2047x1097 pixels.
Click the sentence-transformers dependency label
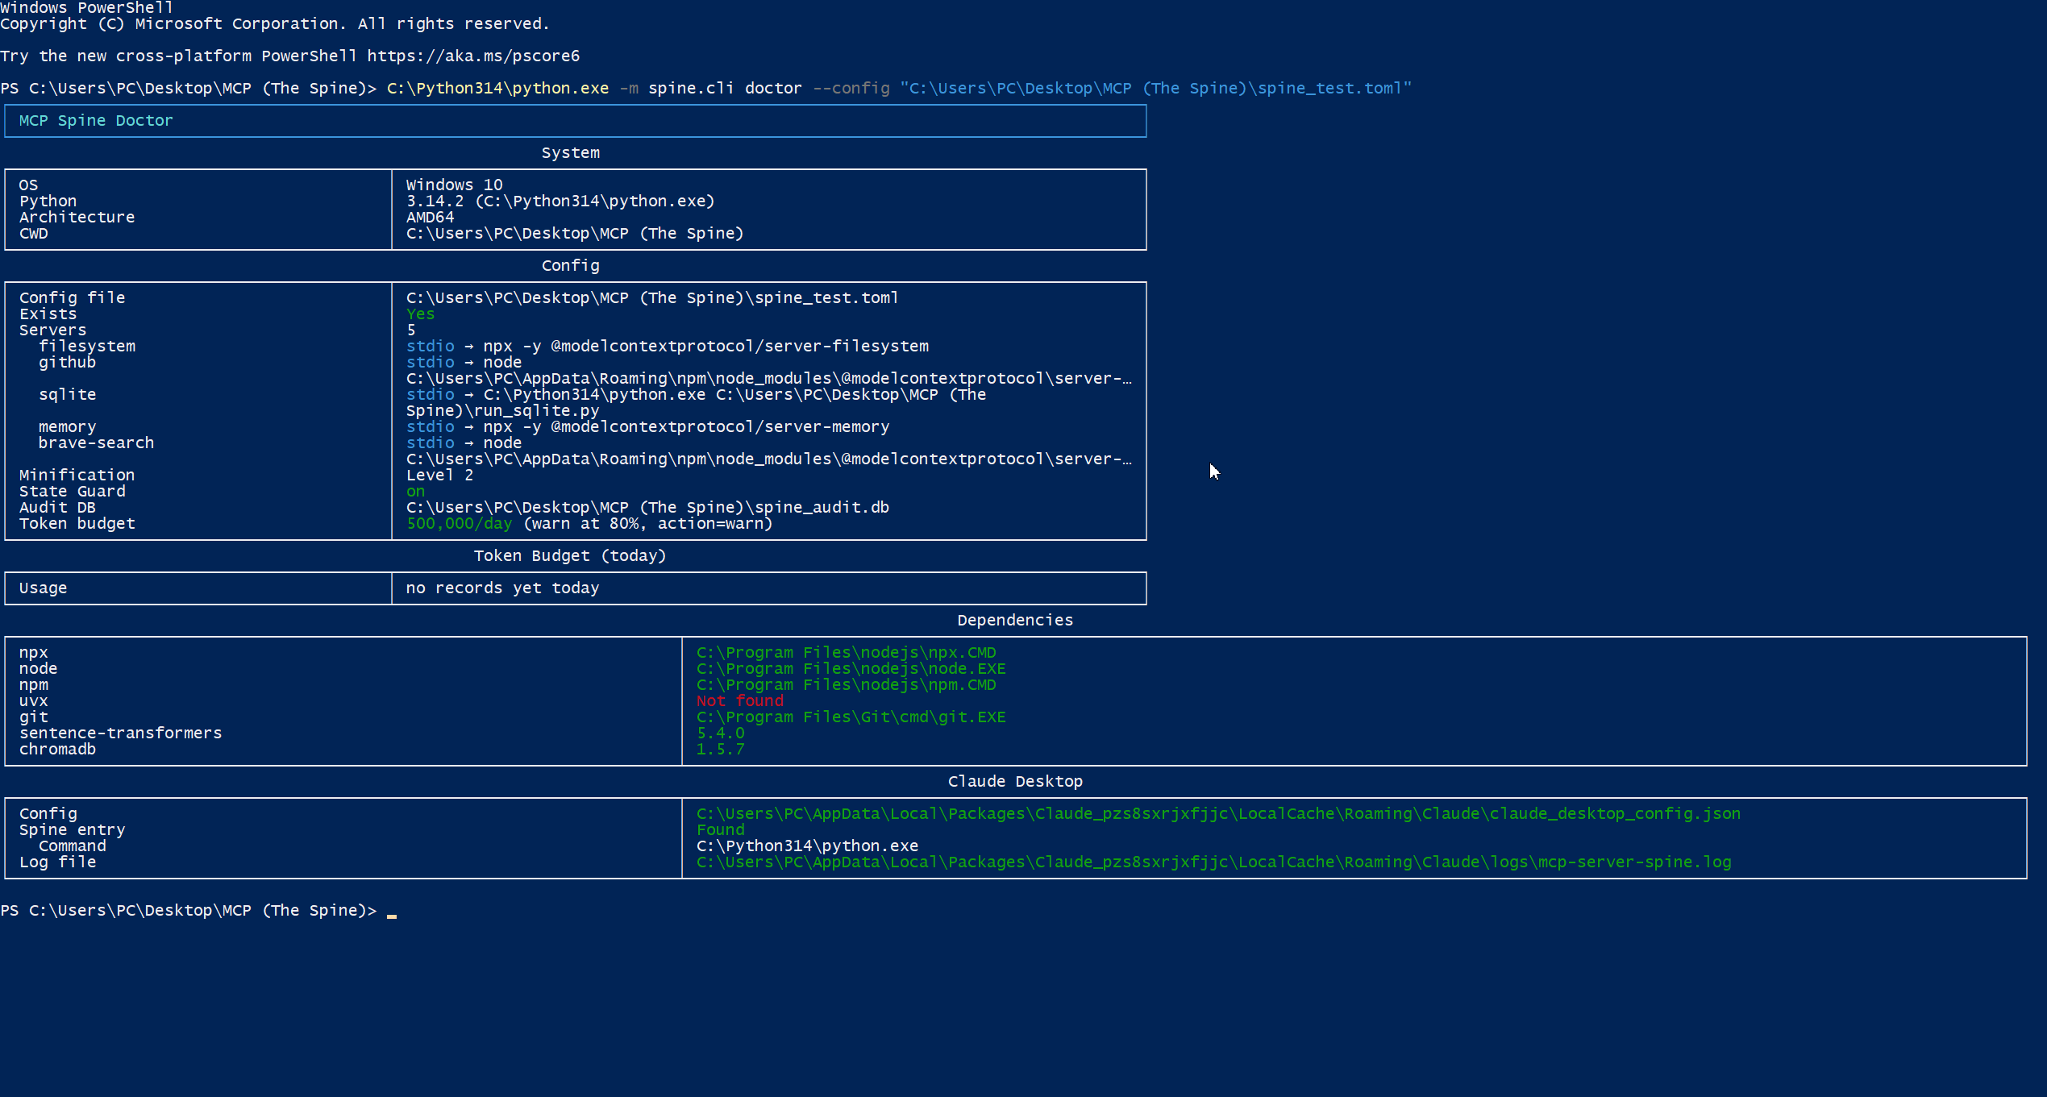120,733
